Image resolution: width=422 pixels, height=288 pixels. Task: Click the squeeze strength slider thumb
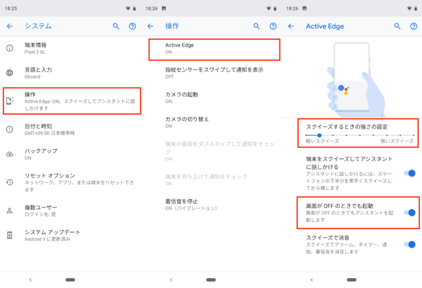(319, 136)
